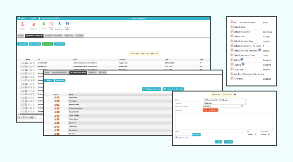Click the Billers sub-button
Screen dimensions: 293x162
(49, 80)
